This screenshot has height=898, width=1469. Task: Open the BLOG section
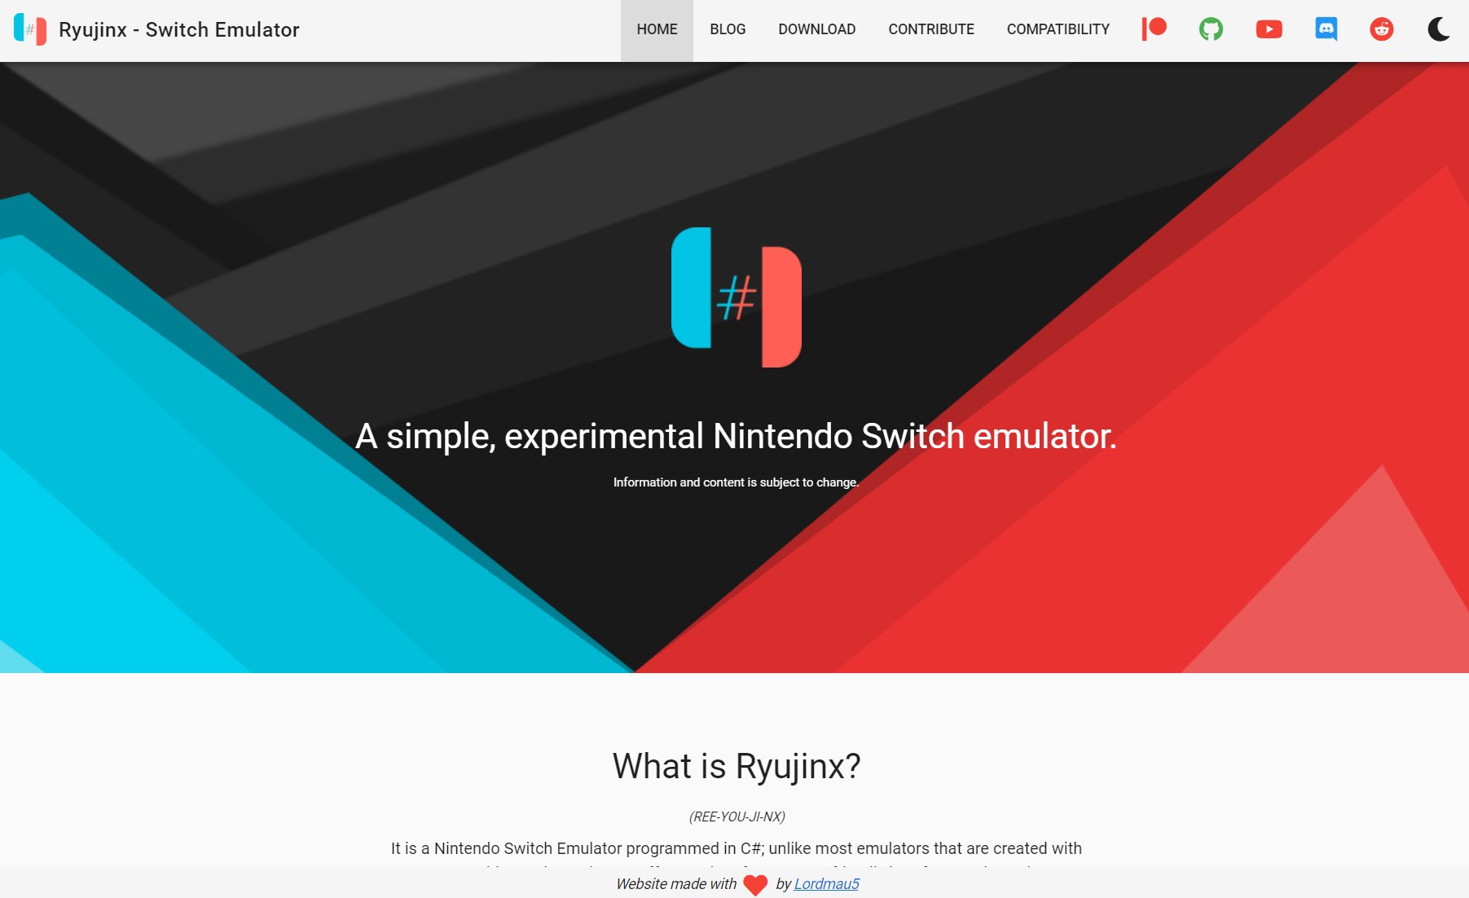tap(728, 29)
